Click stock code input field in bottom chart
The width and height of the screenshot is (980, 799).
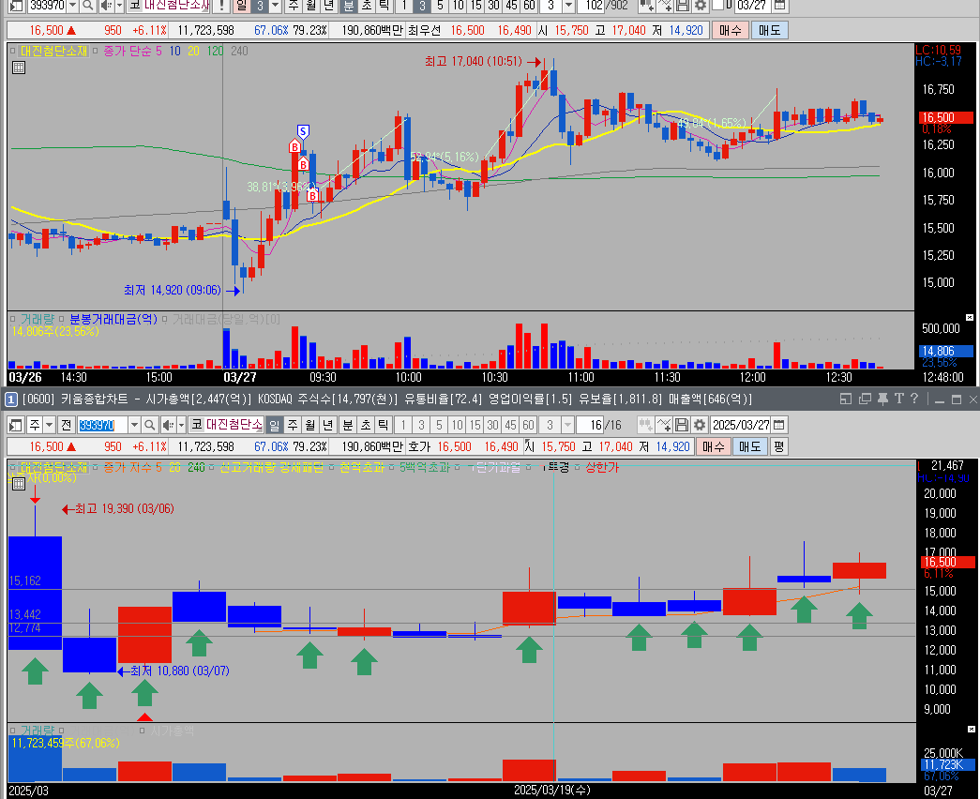tap(102, 425)
